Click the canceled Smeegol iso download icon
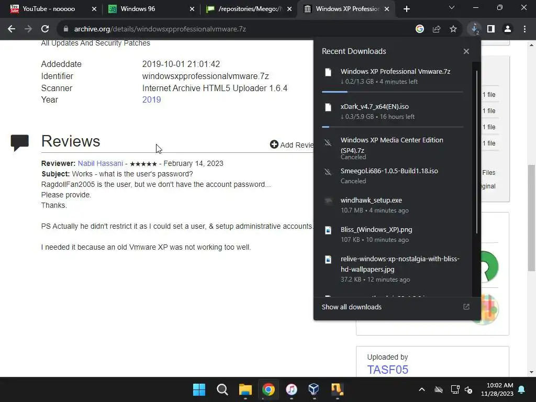The height and width of the screenshot is (402, 536). (328, 172)
